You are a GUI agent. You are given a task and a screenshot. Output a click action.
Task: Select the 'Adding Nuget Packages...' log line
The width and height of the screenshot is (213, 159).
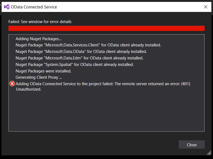38,39
